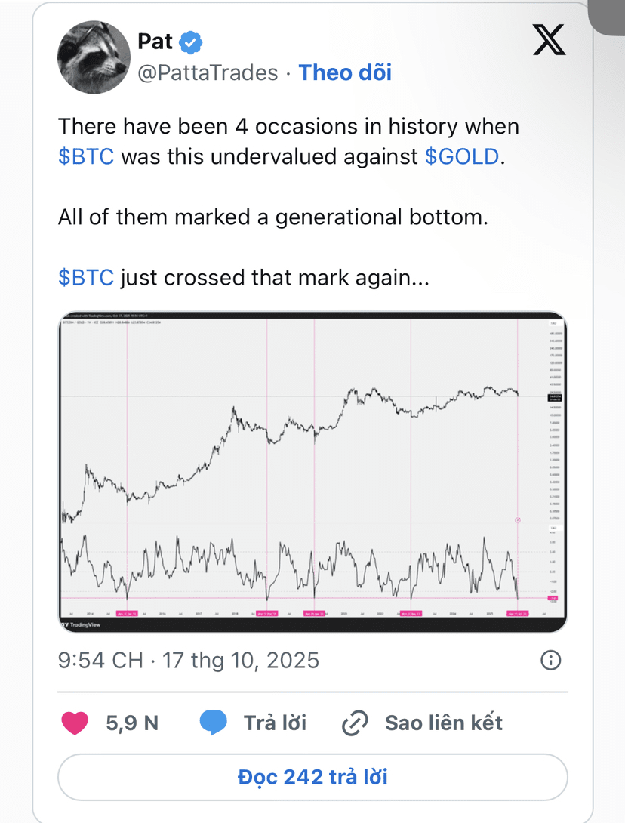Click the X logo
The width and height of the screenshot is (625, 823).
[549, 41]
